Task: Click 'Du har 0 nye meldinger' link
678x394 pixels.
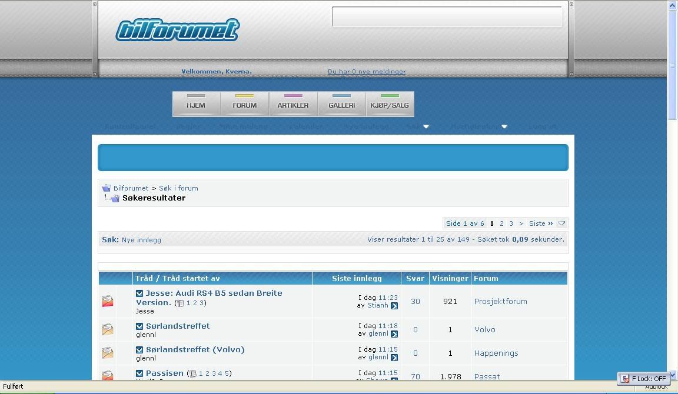Action: pos(367,72)
